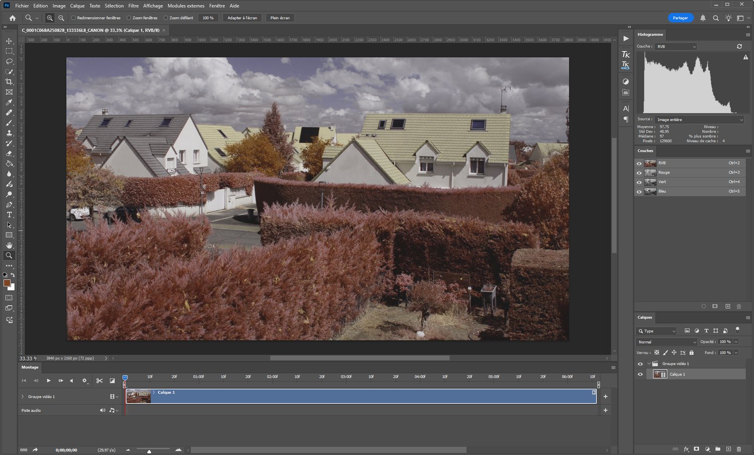
Task: Click the Adapter à l'écran button
Action: point(242,18)
